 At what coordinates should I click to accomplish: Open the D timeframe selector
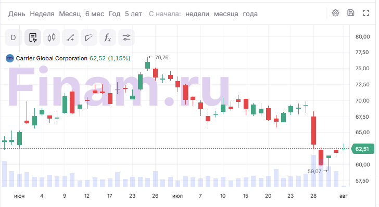[x=14, y=37]
